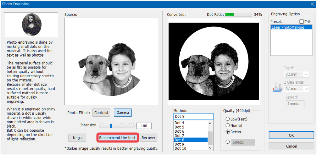Open the 500dpi resolution dropdown

coord(243,142)
